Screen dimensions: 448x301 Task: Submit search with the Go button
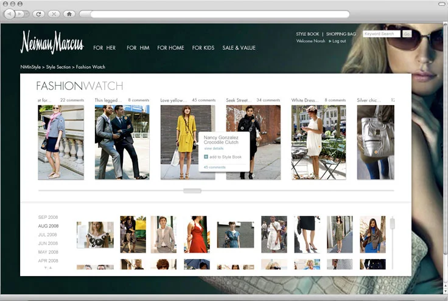(x=407, y=34)
